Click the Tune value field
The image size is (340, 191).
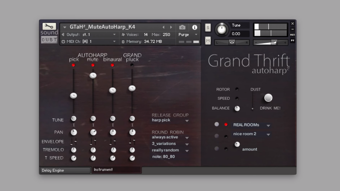[239, 34]
